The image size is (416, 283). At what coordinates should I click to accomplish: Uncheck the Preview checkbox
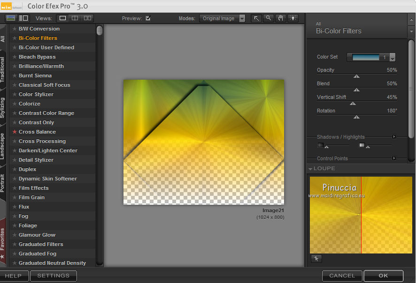pos(148,18)
